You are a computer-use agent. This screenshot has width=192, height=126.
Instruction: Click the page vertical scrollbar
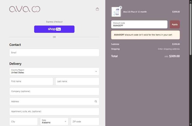190,29
